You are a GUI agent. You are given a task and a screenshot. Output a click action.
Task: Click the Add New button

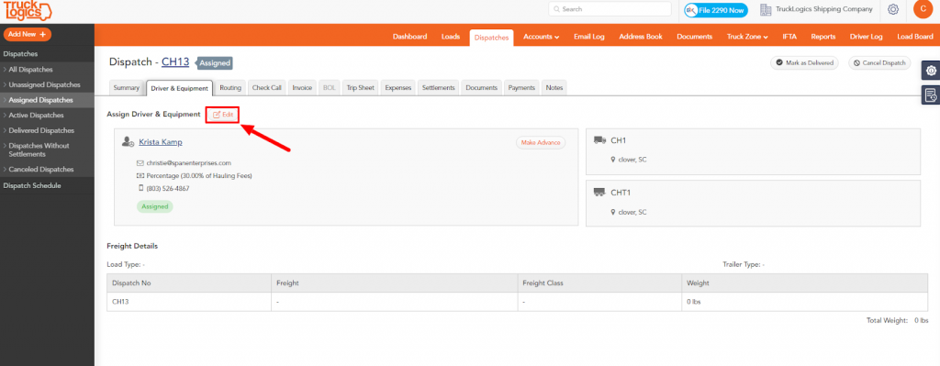pos(27,34)
